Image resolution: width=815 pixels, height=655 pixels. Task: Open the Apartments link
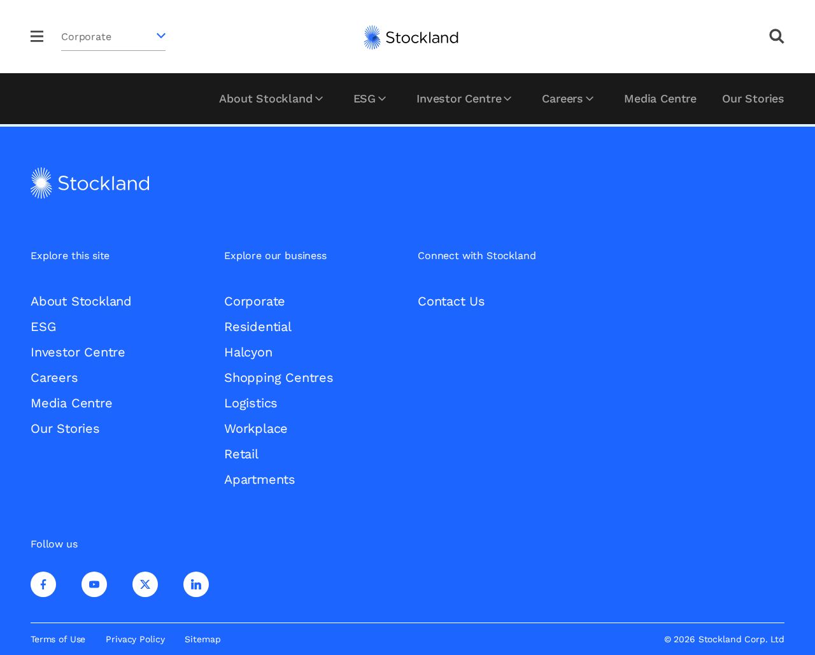pyautogui.click(x=260, y=479)
